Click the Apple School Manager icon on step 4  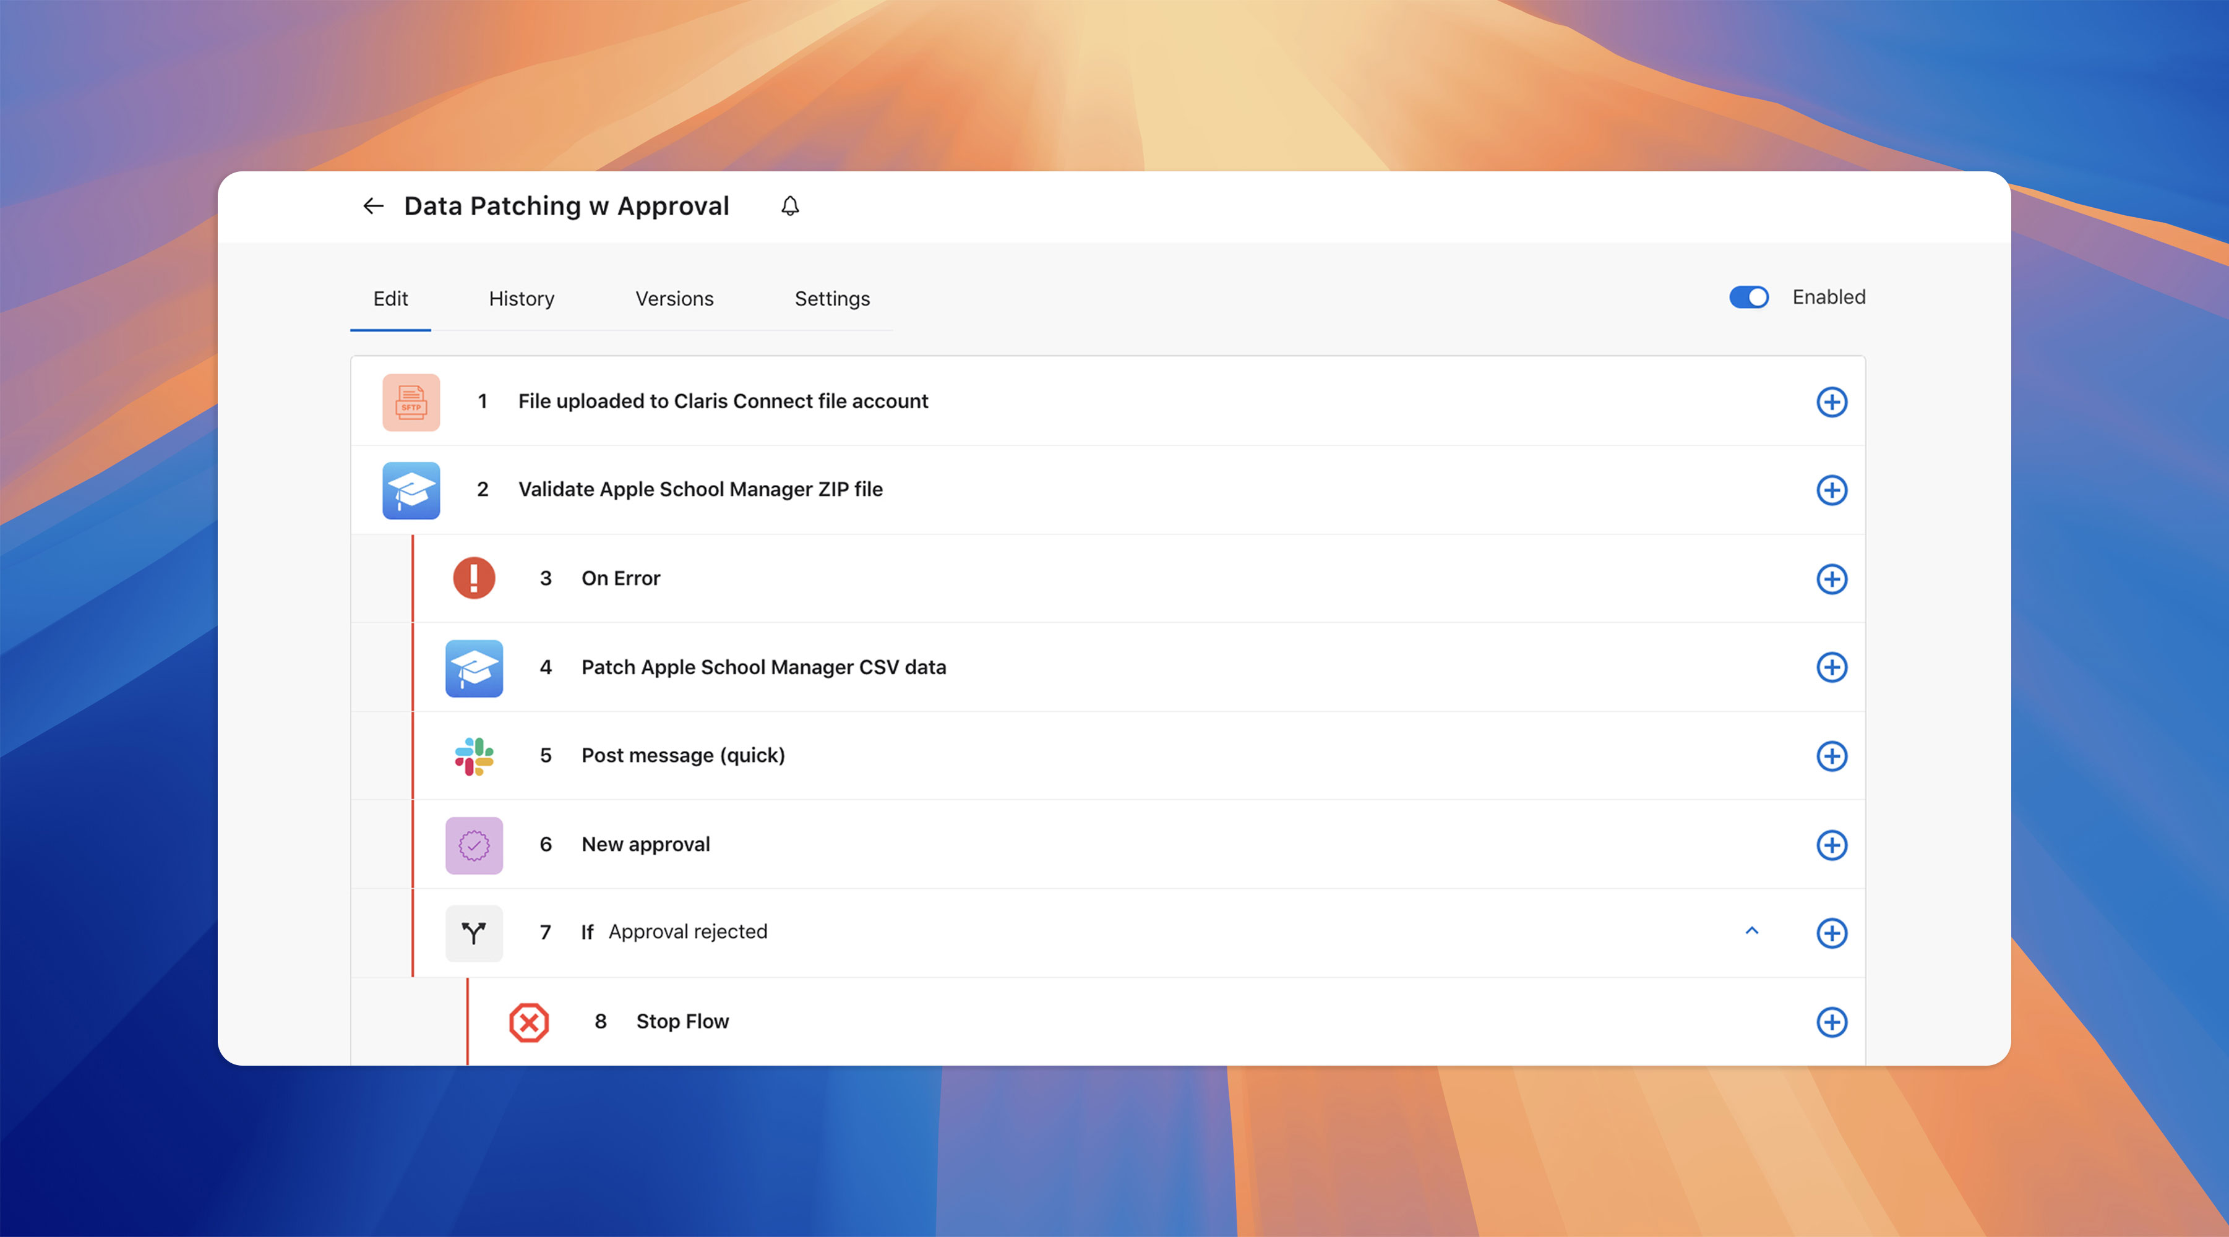(x=474, y=668)
